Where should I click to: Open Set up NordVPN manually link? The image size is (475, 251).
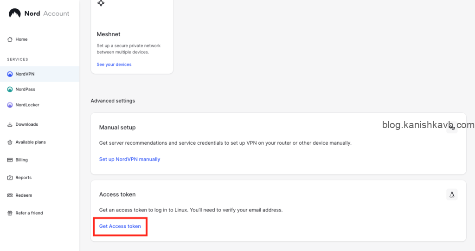(x=129, y=159)
